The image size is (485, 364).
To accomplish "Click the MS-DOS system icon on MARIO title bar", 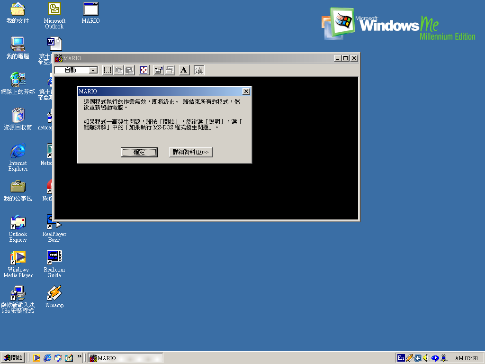I will click(x=58, y=58).
